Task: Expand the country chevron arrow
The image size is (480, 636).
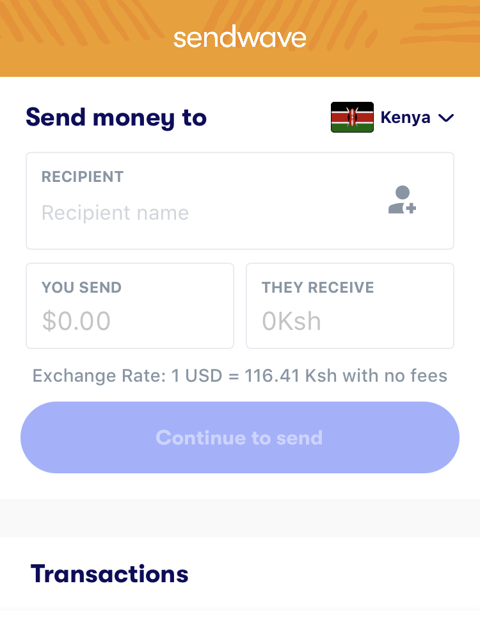Action: 445,118
